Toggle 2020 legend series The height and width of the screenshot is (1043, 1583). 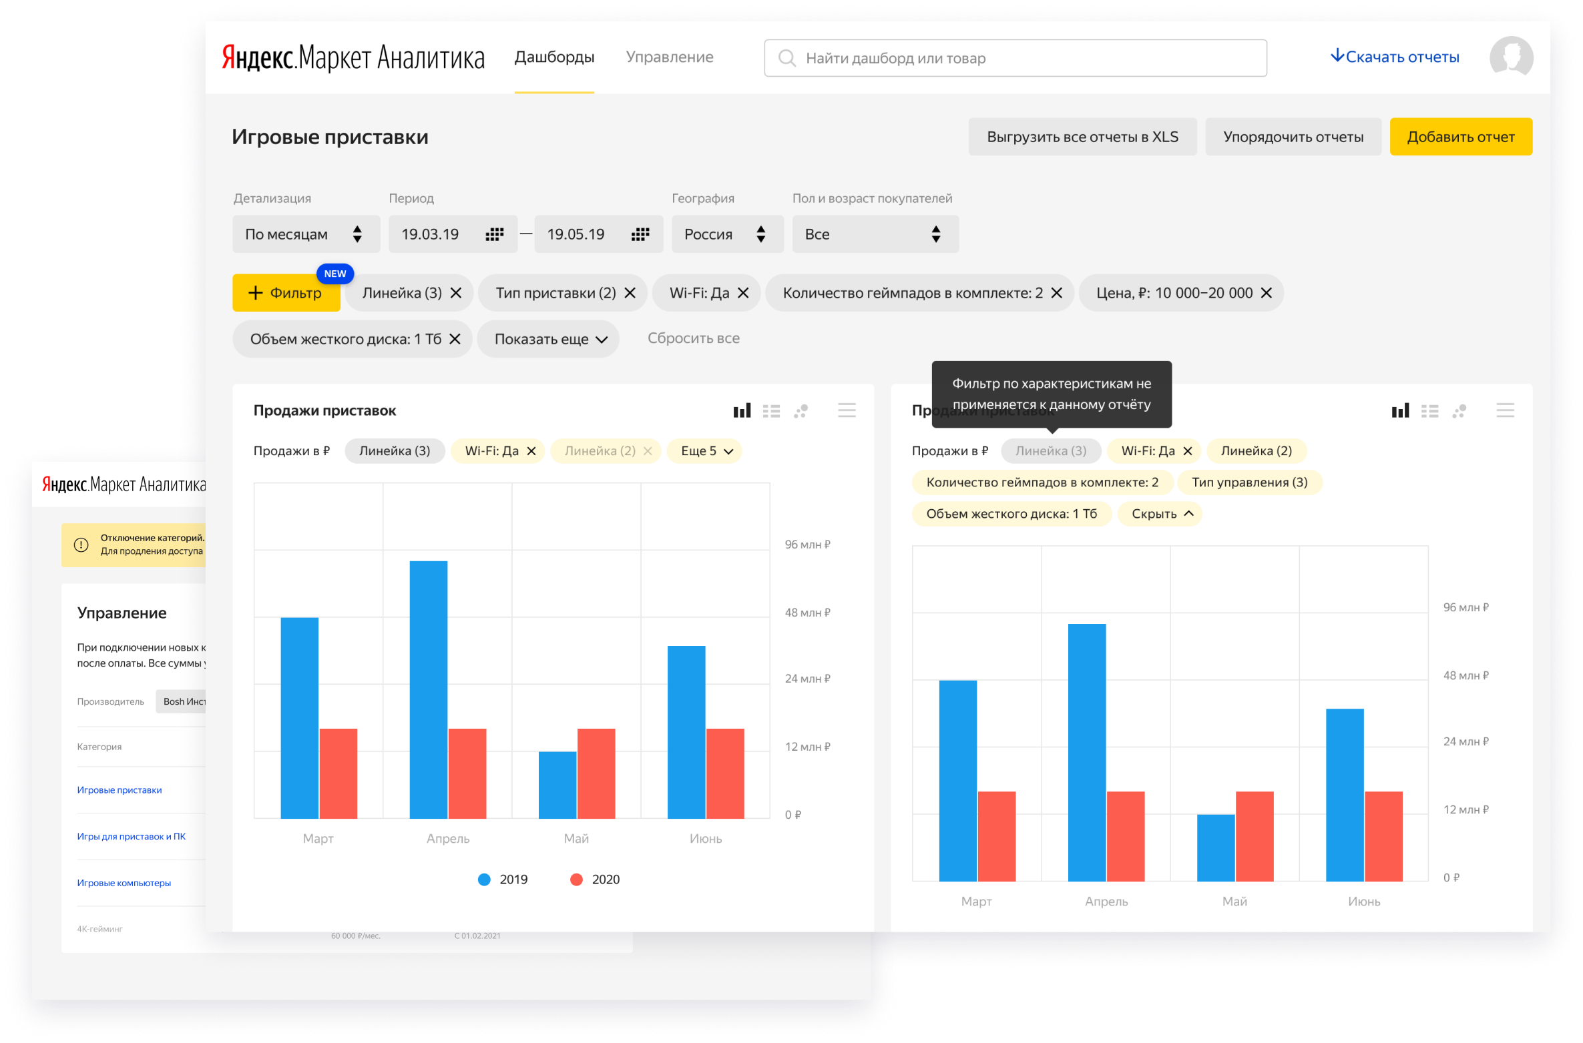(x=594, y=880)
